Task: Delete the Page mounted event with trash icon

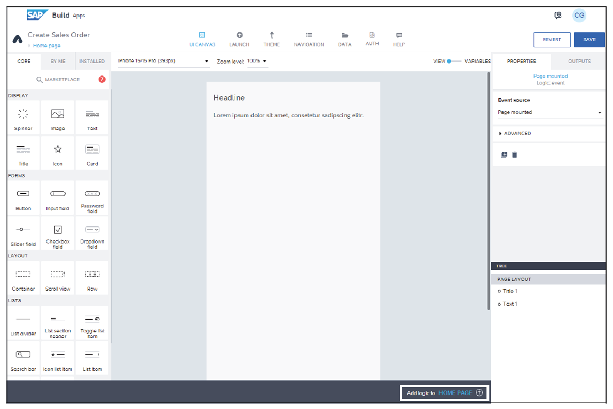Action: tap(514, 154)
